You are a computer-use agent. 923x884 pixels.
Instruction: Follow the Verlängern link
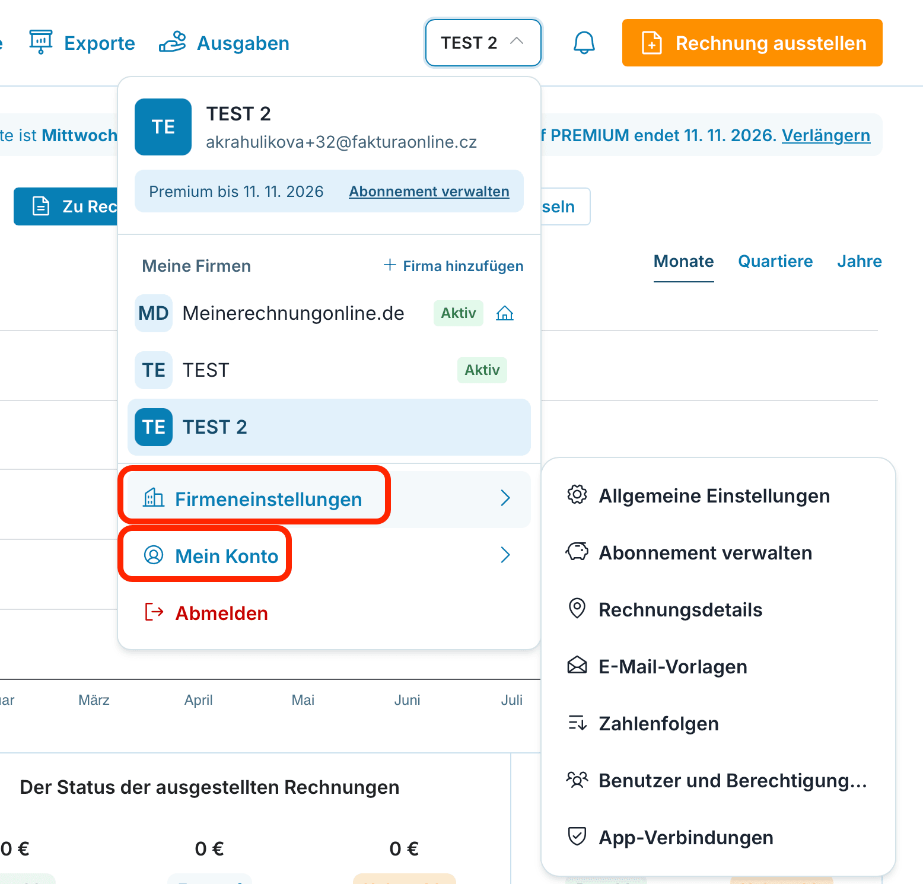point(826,135)
